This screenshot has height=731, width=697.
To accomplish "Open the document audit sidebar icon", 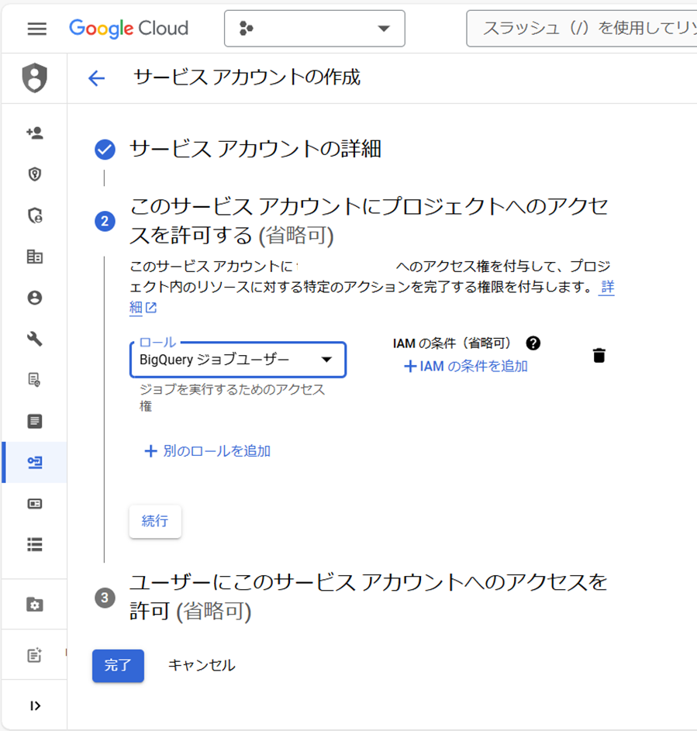I will pos(34,380).
